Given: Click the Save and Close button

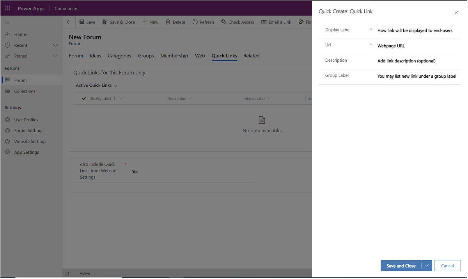Looking at the screenshot, I should [x=401, y=266].
